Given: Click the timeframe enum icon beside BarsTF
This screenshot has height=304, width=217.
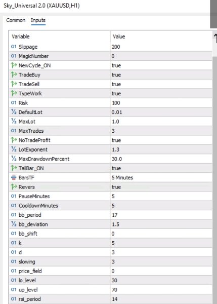Looking at the screenshot, I should (14, 177).
